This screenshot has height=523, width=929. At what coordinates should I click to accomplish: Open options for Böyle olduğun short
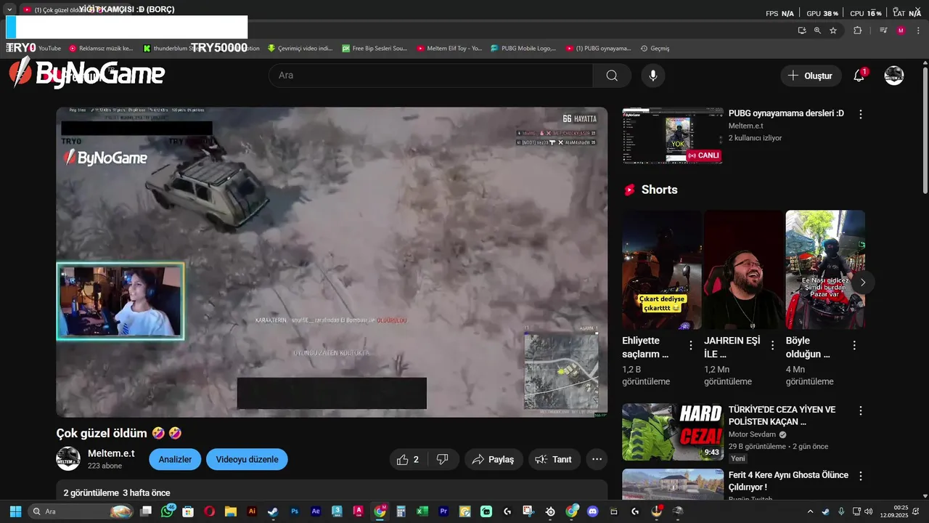[854, 346]
